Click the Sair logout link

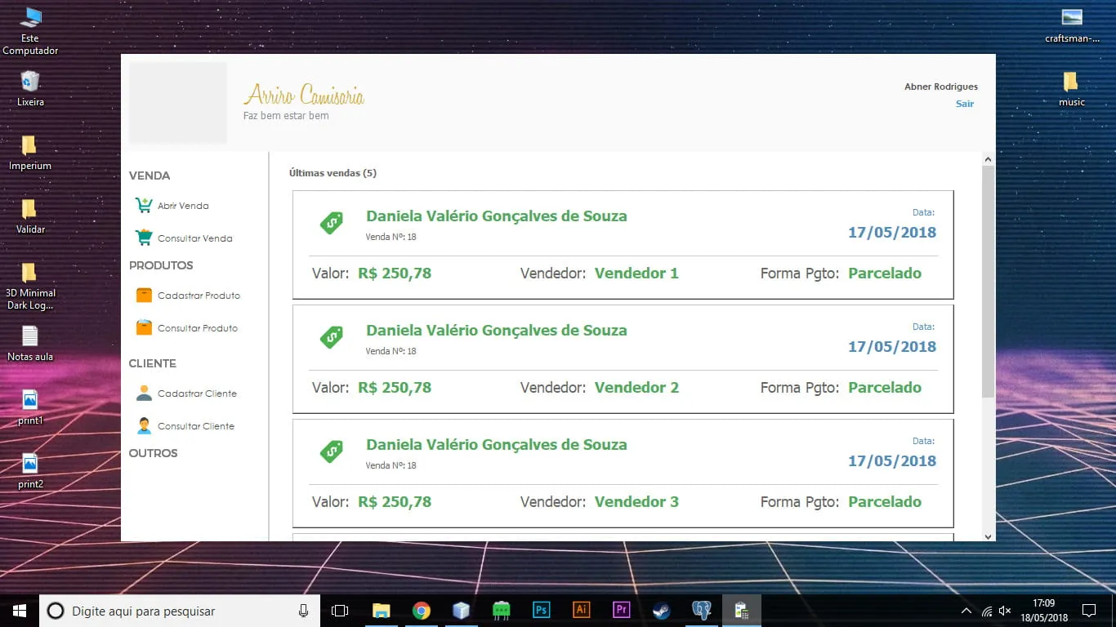click(965, 104)
